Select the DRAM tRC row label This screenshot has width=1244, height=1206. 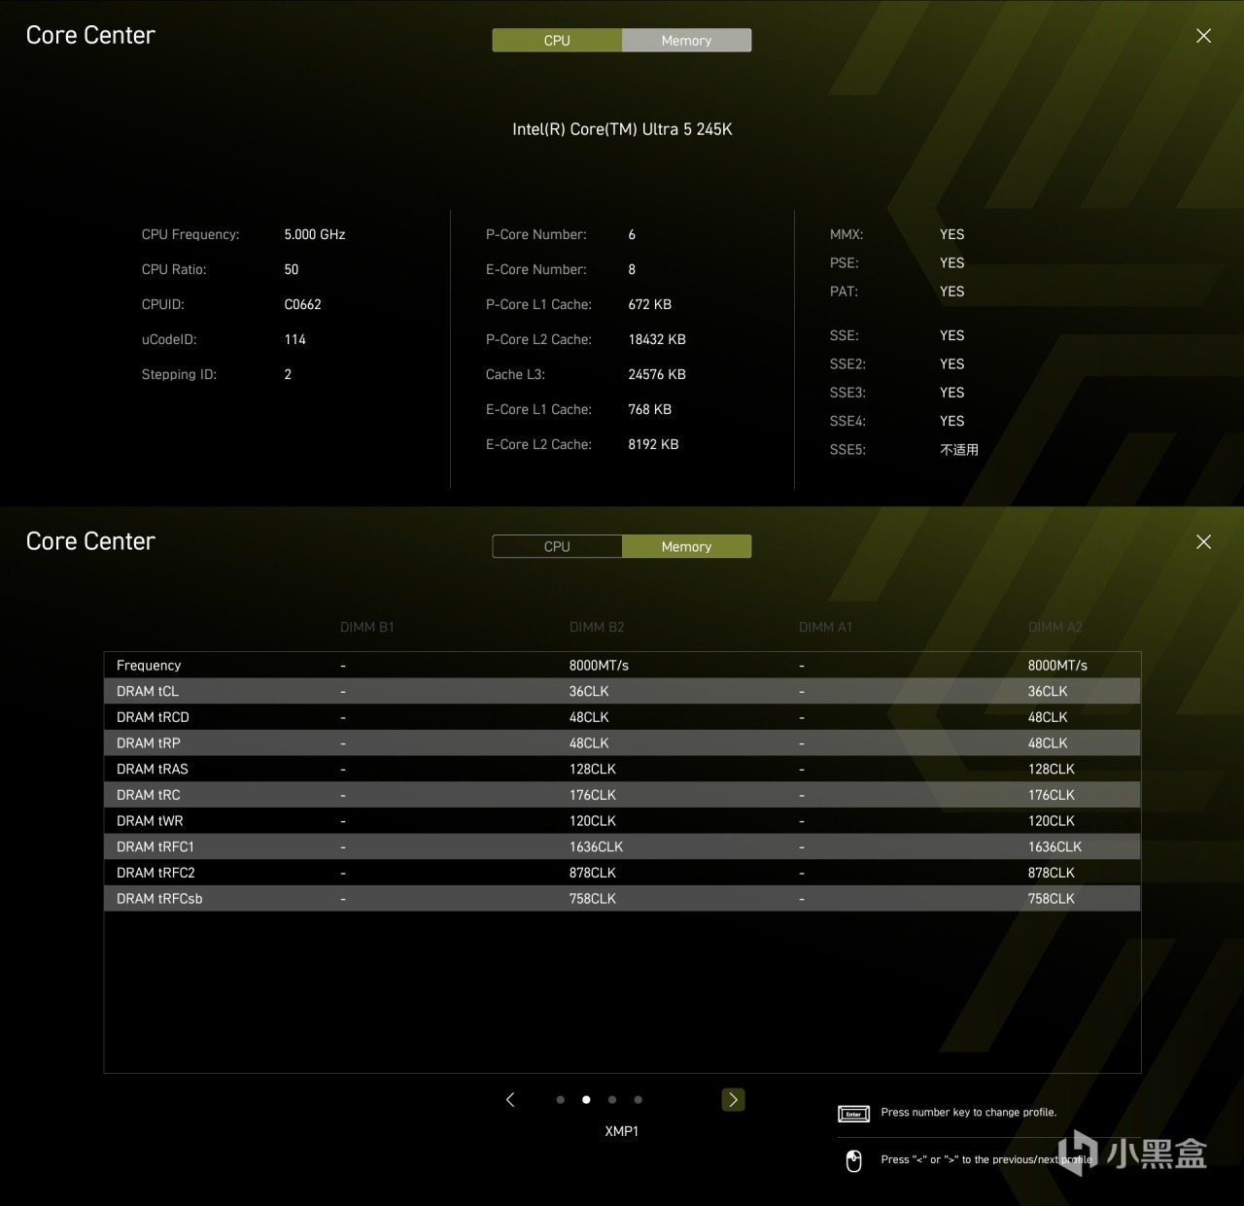click(x=149, y=795)
